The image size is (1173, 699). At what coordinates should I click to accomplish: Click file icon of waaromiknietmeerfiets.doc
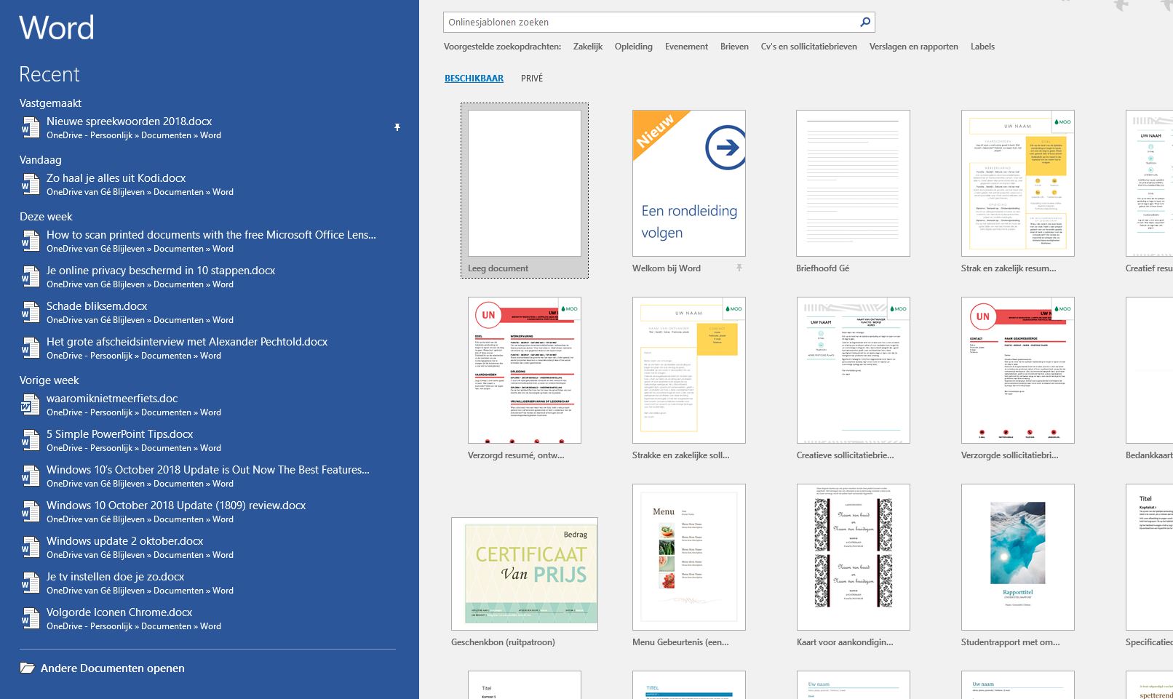[x=30, y=404]
